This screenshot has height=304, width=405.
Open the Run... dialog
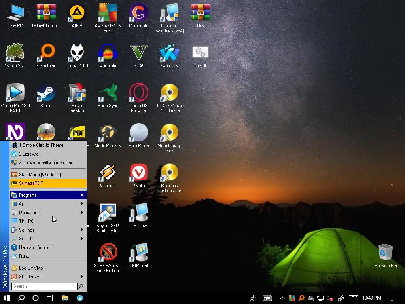tap(48, 256)
